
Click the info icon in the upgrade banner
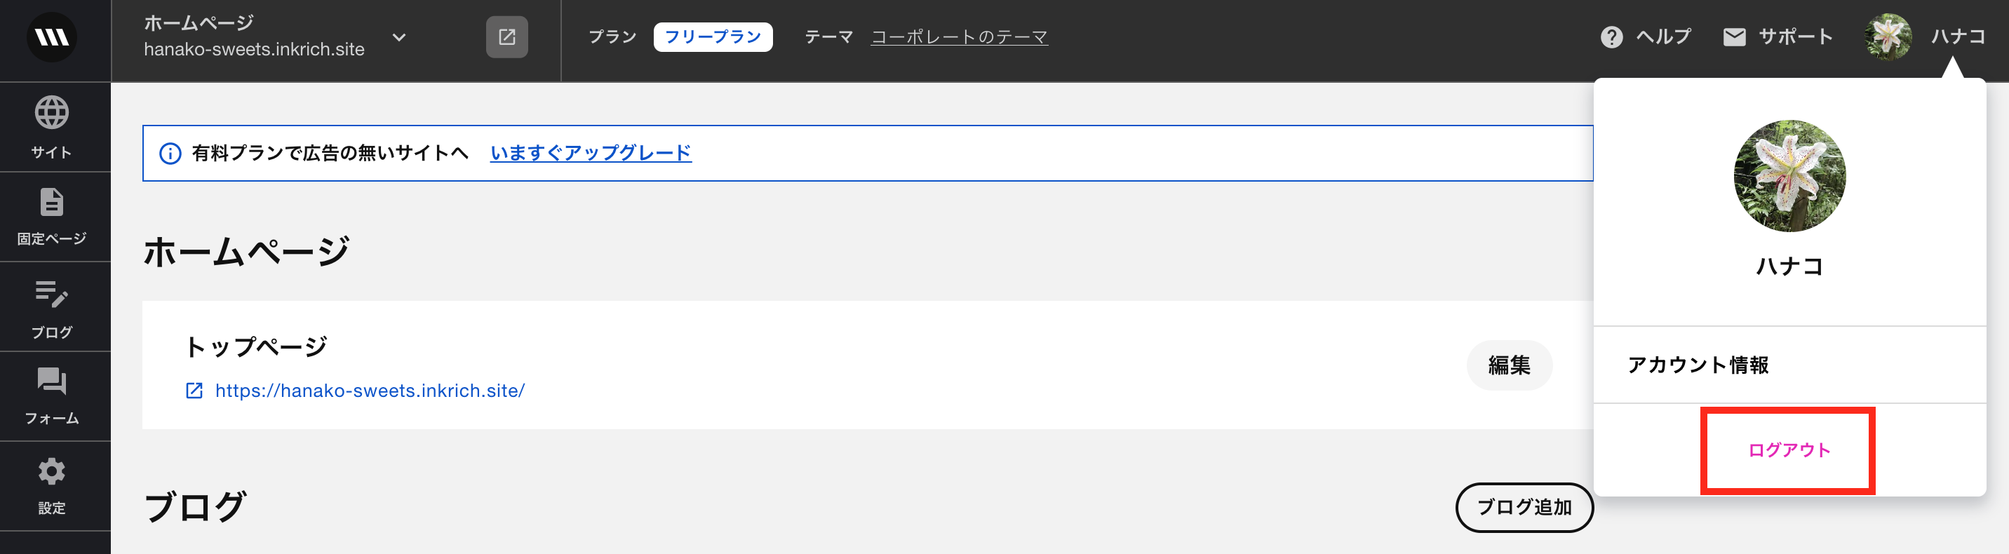point(170,154)
